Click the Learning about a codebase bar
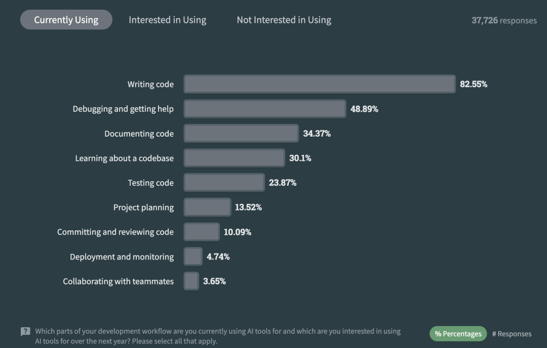547x348 pixels. point(234,158)
